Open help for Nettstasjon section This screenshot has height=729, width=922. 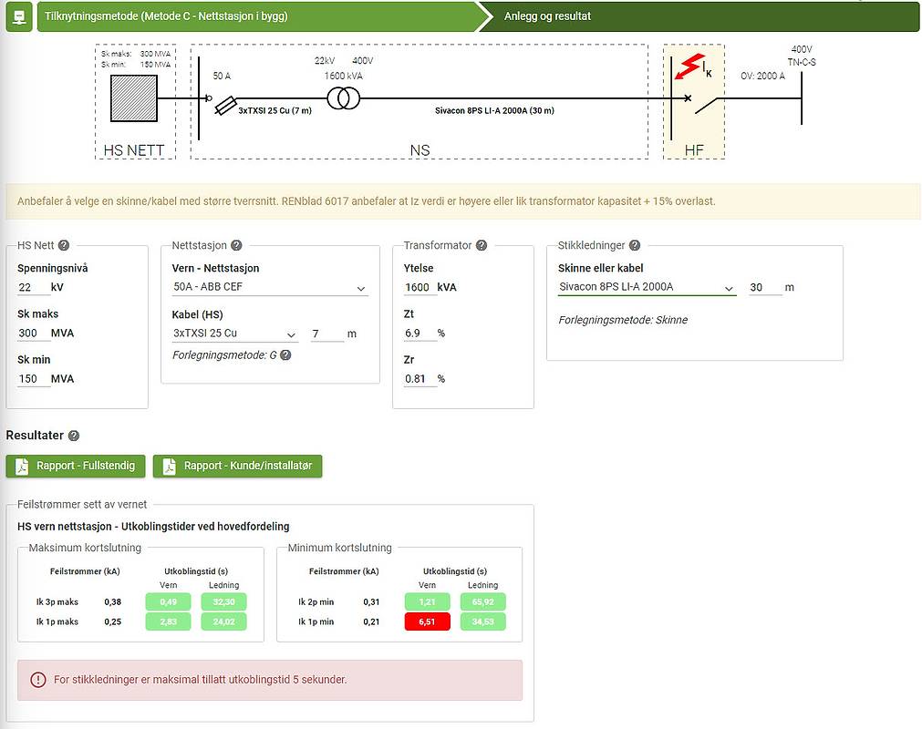[x=236, y=245]
